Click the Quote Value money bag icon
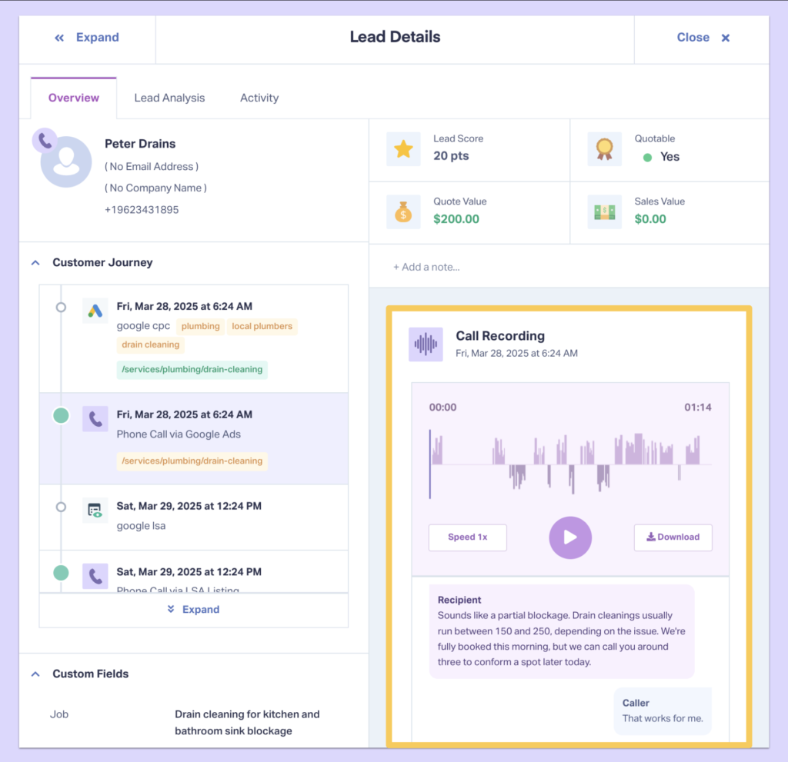Viewport: 788px width, 762px height. pos(403,211)
